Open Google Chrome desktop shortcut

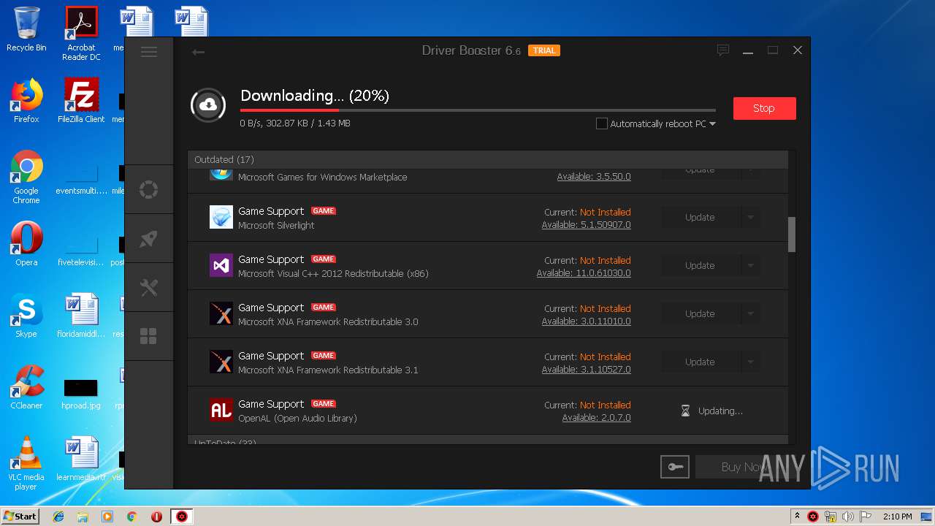pyautogui.click(x=26, y=177)
